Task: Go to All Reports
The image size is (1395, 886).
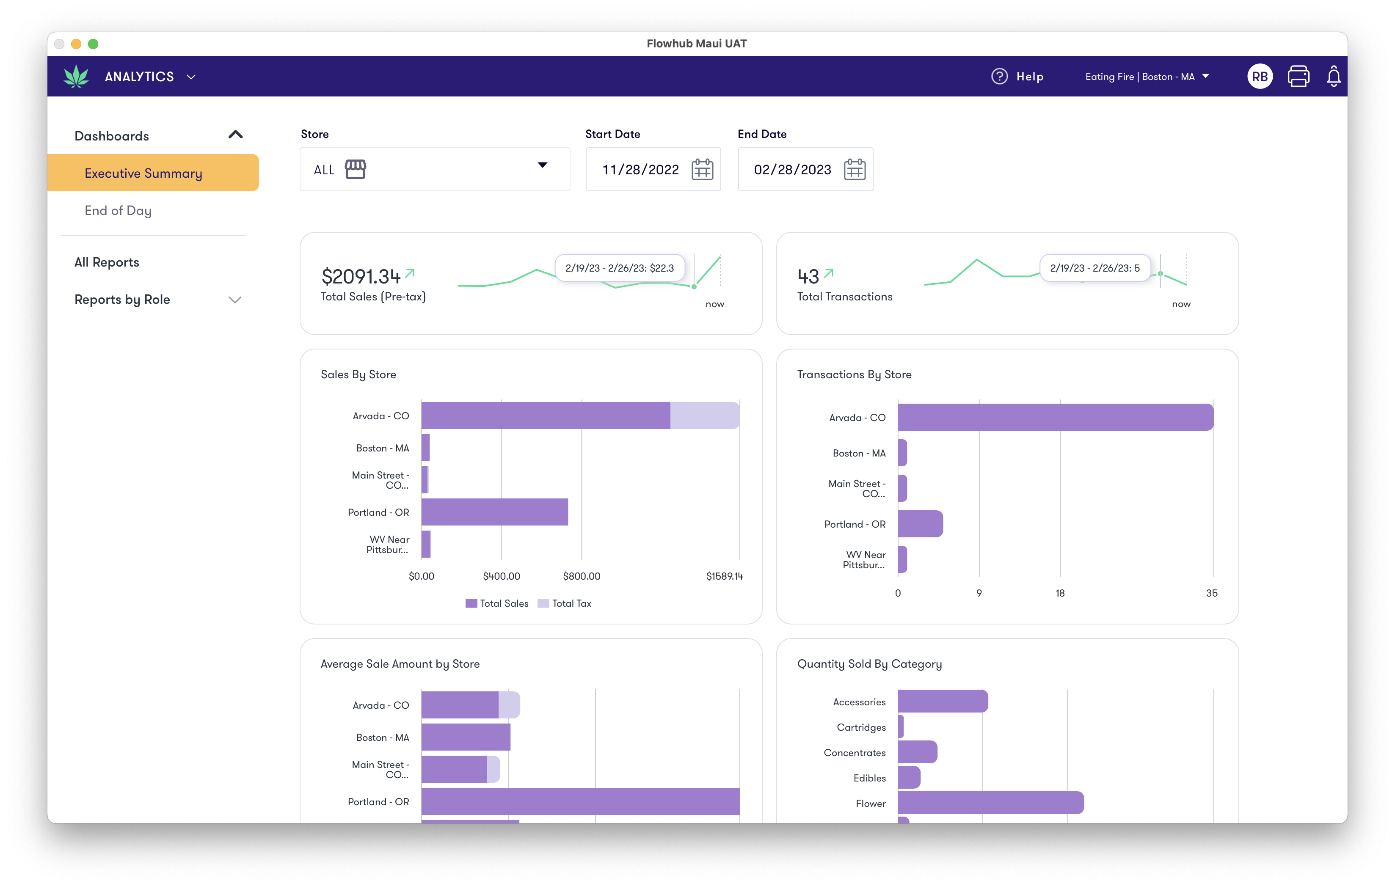Action: click(107, 262)
